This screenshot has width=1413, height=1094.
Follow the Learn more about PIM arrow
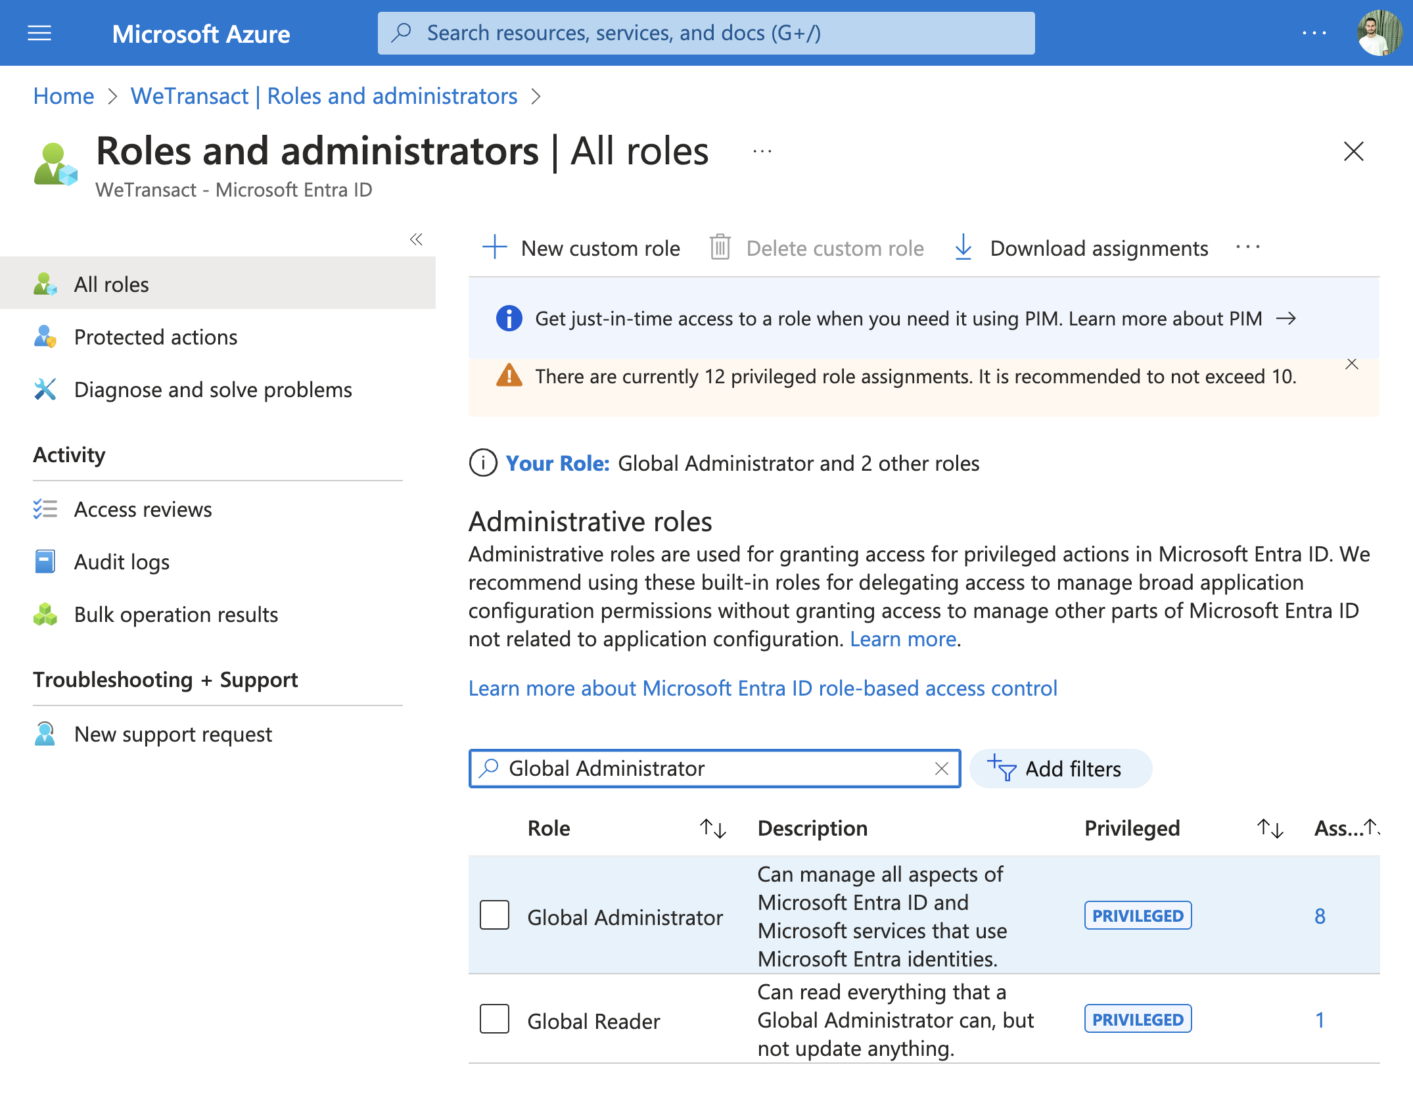click(1286, 318)
